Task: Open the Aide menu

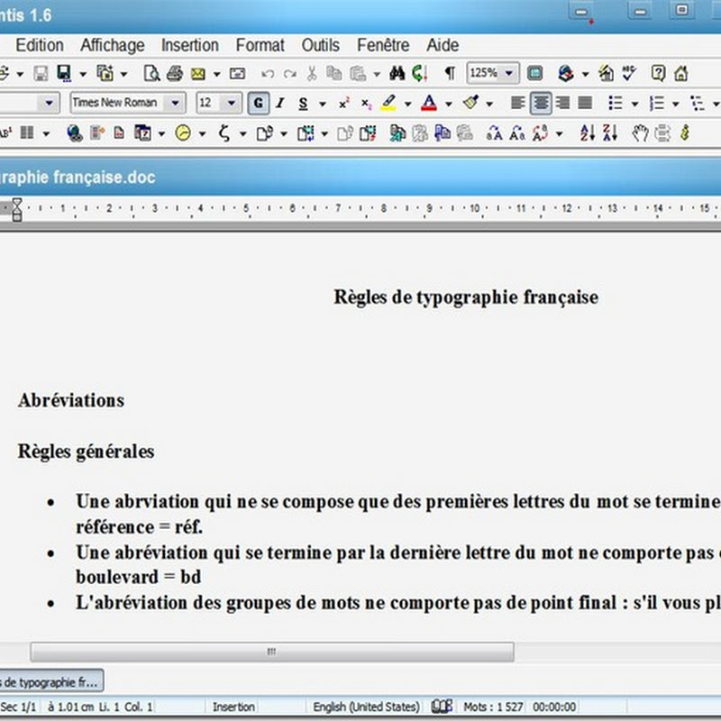Action: 443,45
